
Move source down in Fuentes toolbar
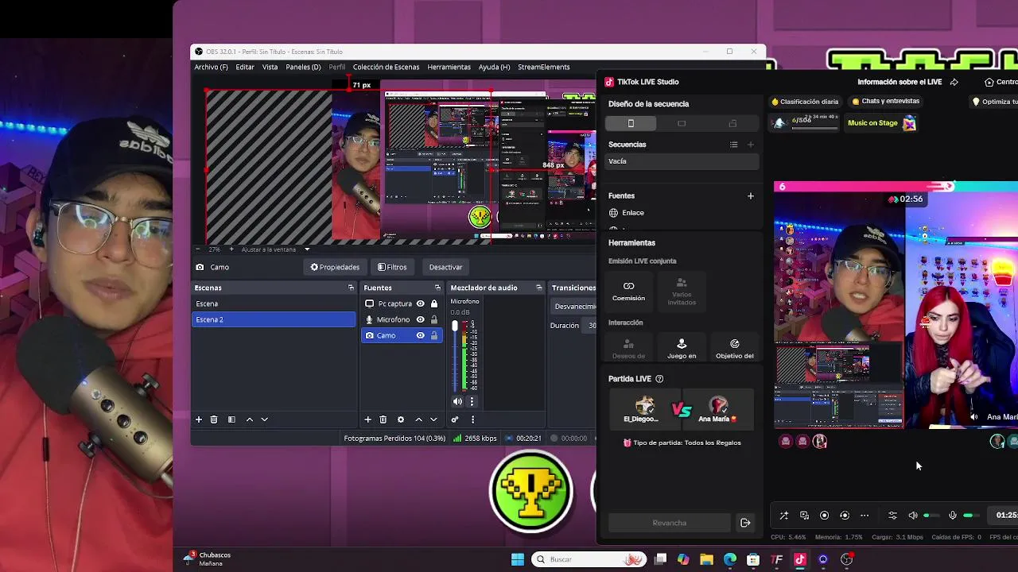click(433, 419)
